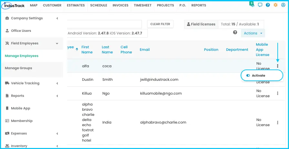The image size is (289, 149).
Task: Open the three-dot menu for Killua Ngo
Action: [x=278, y=93]
